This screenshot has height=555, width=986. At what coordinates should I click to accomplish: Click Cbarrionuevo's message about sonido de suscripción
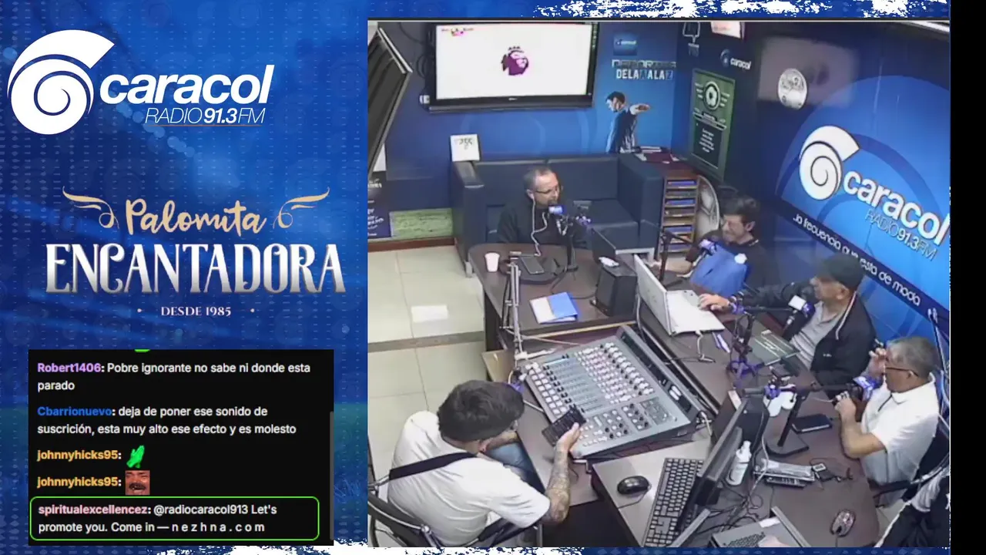pyautogui.click(x=166, y=420)
